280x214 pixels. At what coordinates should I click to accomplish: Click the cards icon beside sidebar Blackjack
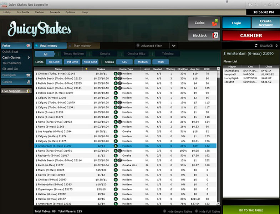coord(29,75)
